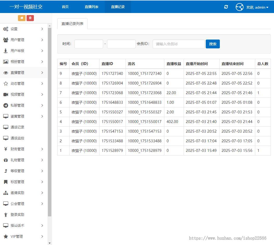Click the video camera icon for 视频管理

(5, 94)
